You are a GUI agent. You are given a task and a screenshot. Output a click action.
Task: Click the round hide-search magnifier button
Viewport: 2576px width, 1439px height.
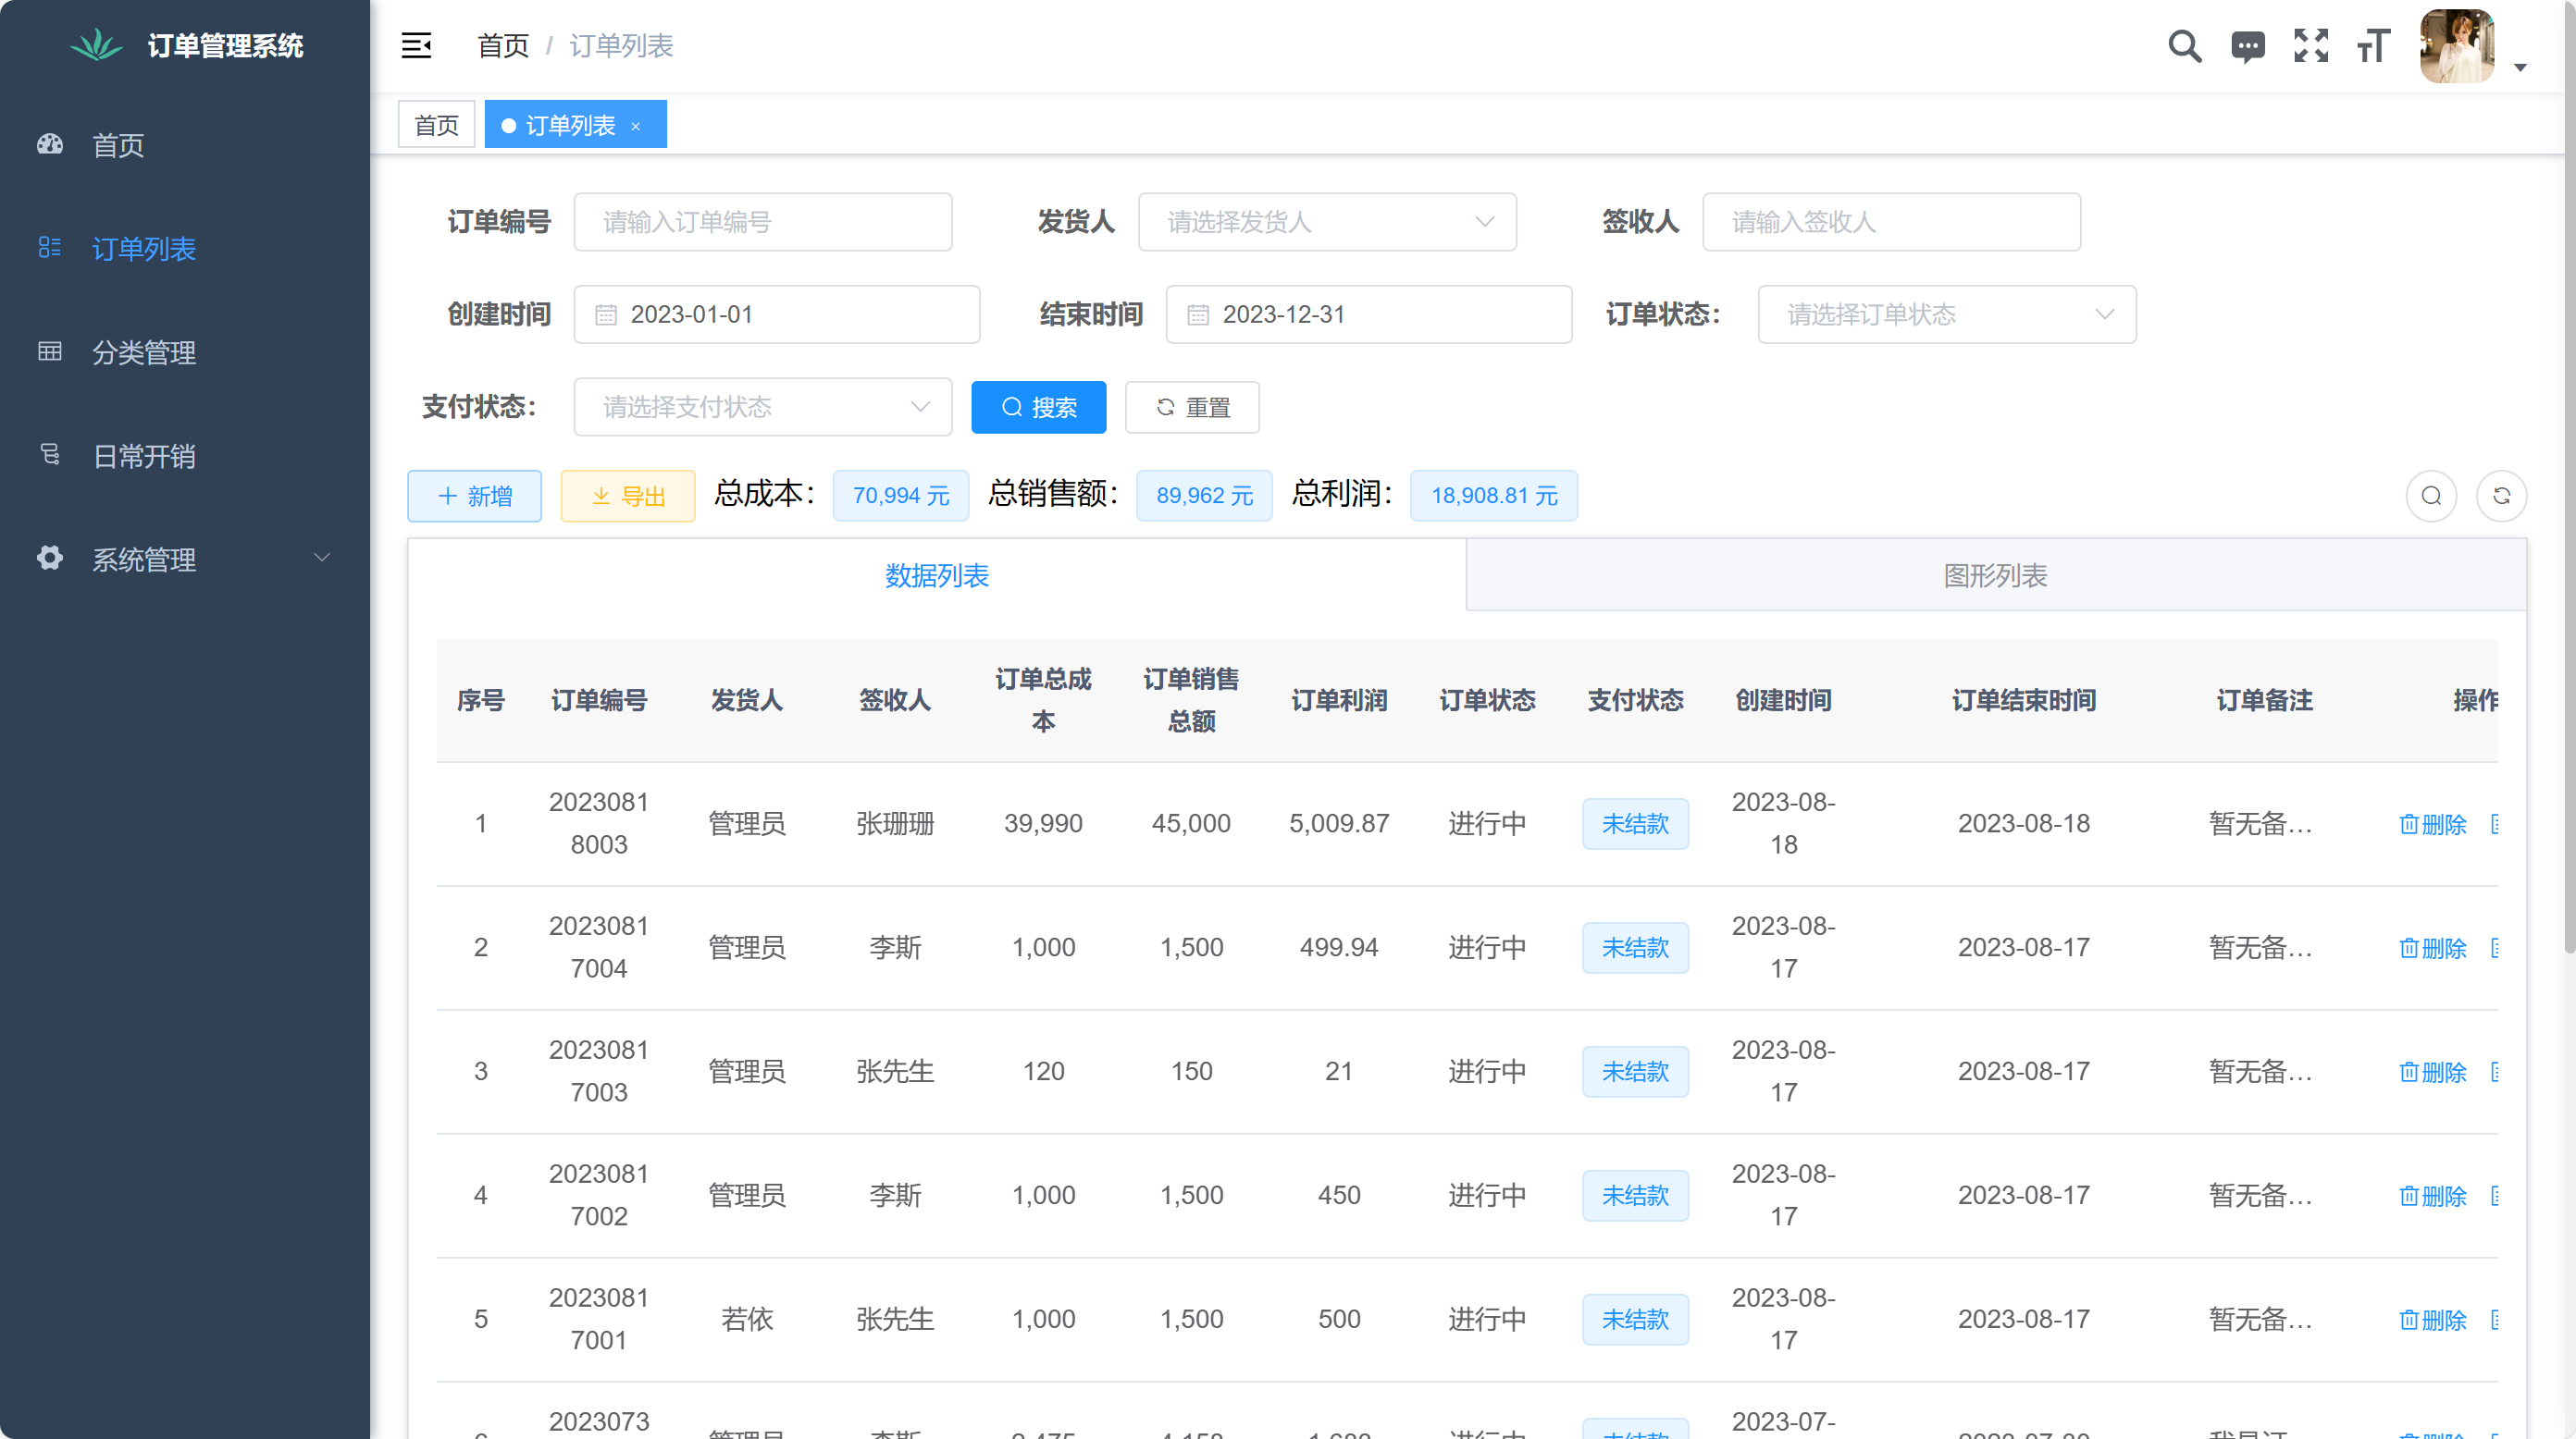coord(2432,497)
